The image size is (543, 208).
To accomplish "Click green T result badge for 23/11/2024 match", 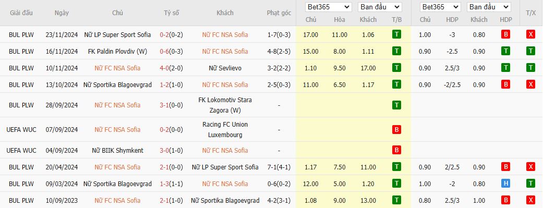I will pos(396,34).
